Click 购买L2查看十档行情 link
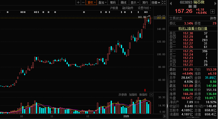The height and width of the screenshot is (119, 218). (193, 28)
